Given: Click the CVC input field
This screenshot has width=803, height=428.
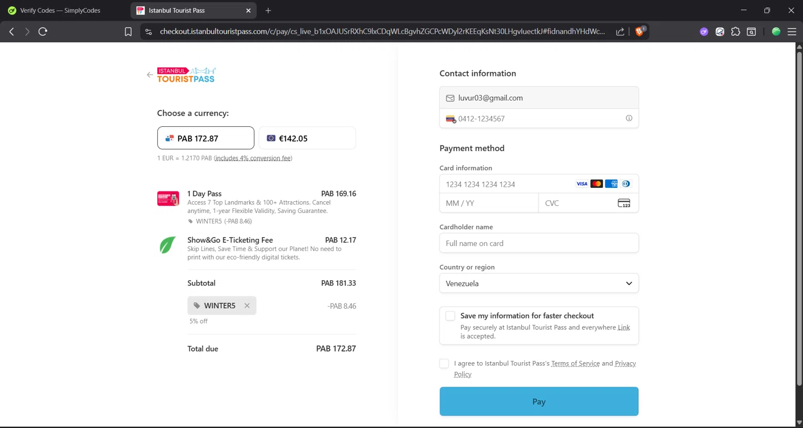Looking at the screenshot, I should (x=588, y=203).
